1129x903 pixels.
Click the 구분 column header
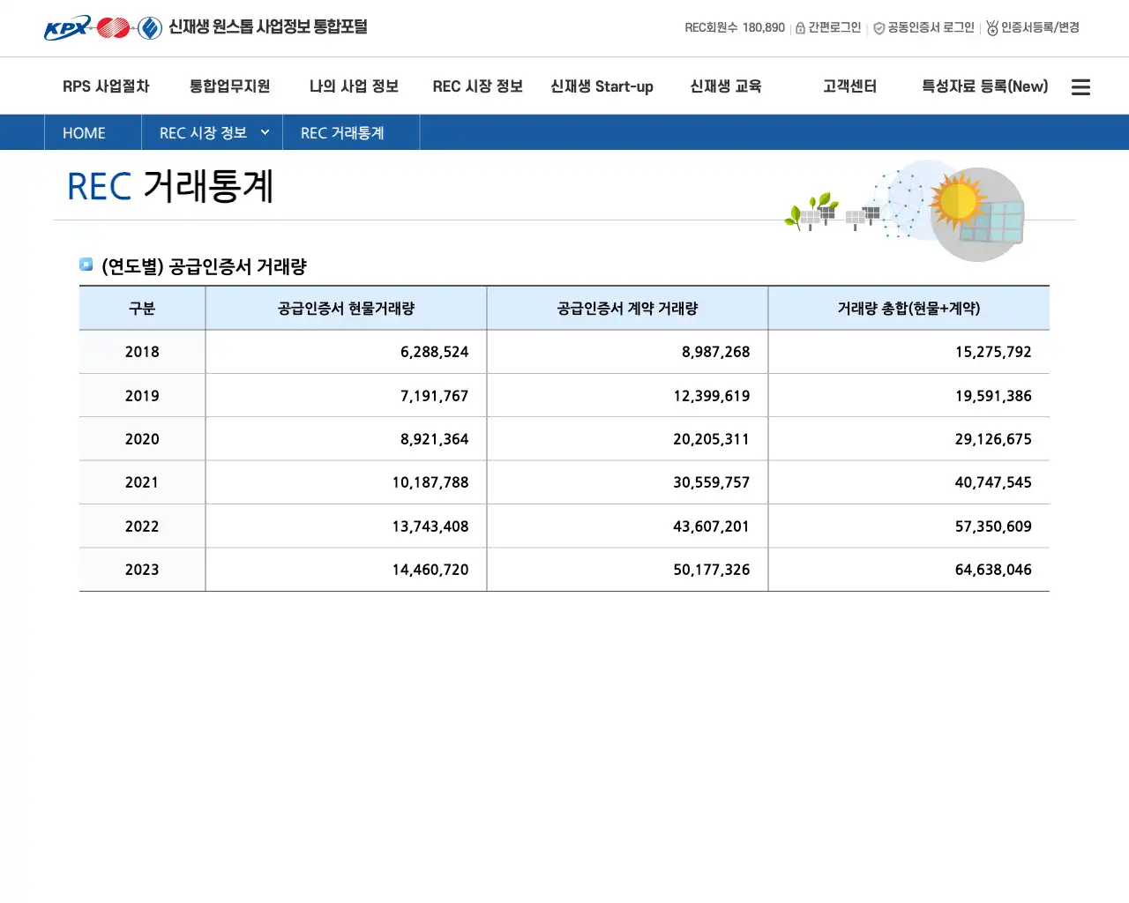[x=142, y=309]
